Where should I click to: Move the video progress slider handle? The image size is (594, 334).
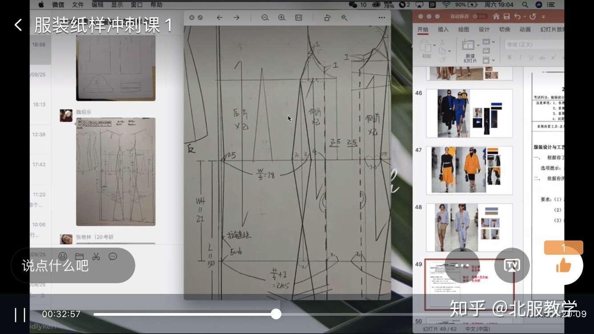click(x=276, y=314)
